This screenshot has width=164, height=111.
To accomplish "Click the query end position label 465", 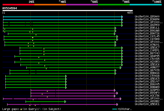I will pos(129,13).
